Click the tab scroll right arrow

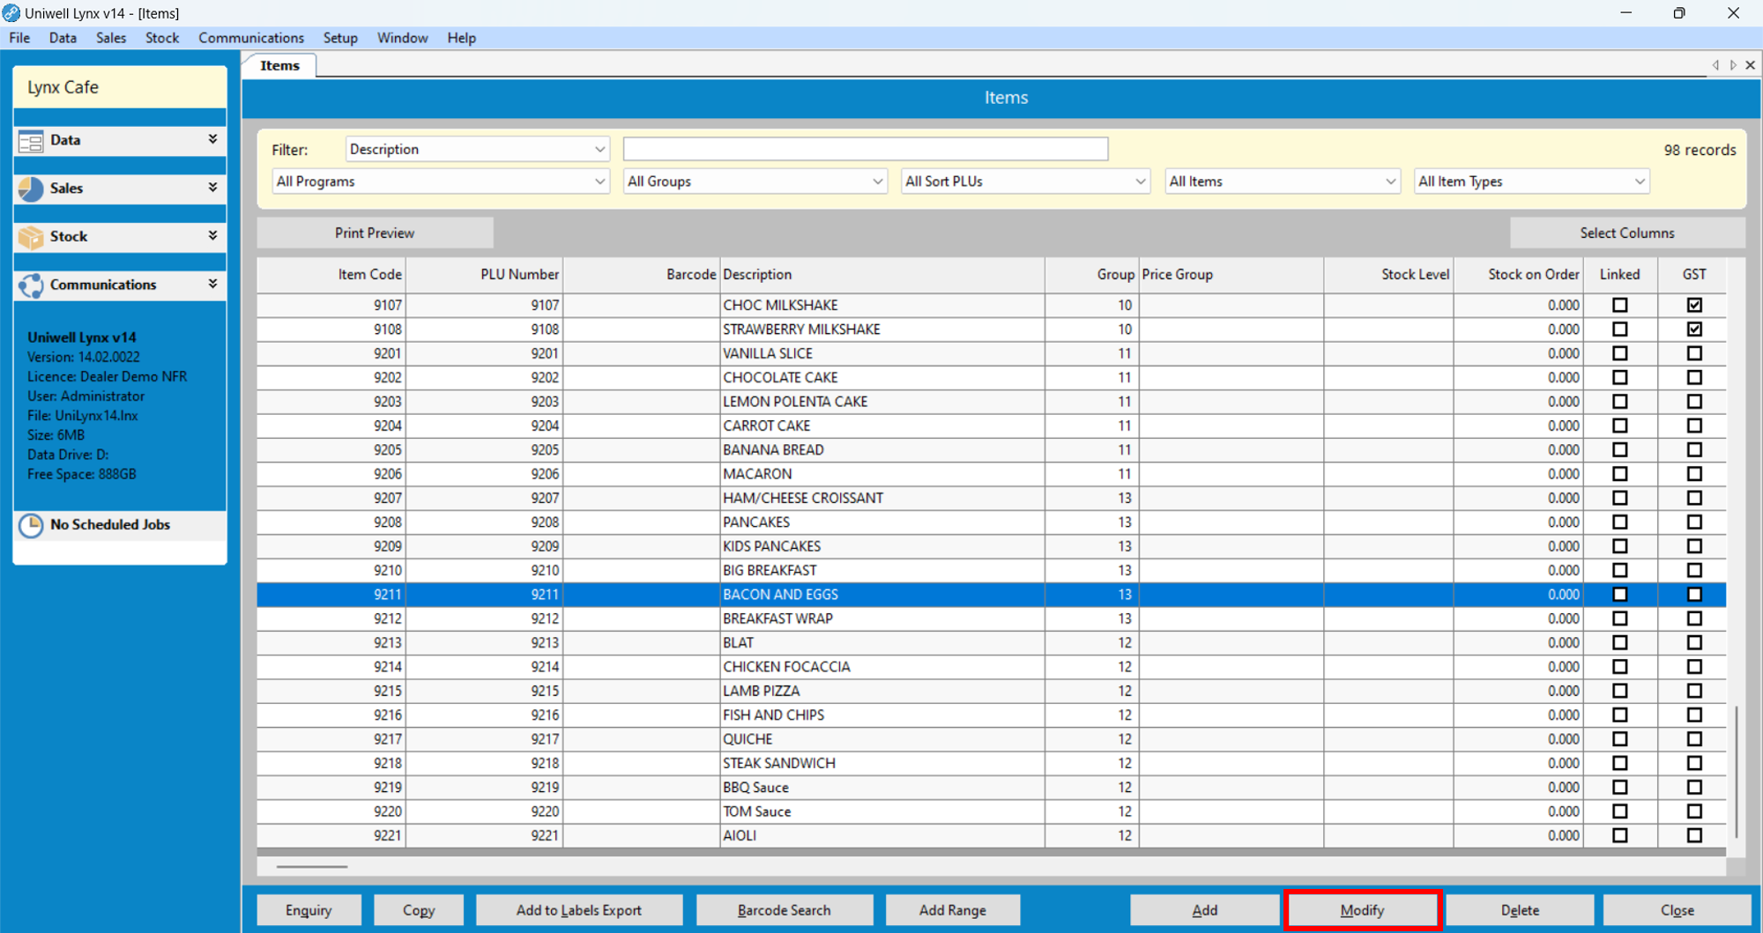(1733, 65)
